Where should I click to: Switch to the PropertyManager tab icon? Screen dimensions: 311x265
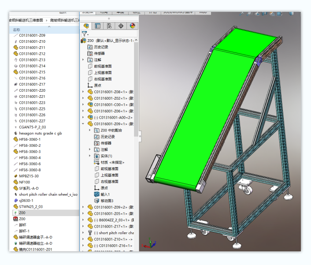click(98, 26)
